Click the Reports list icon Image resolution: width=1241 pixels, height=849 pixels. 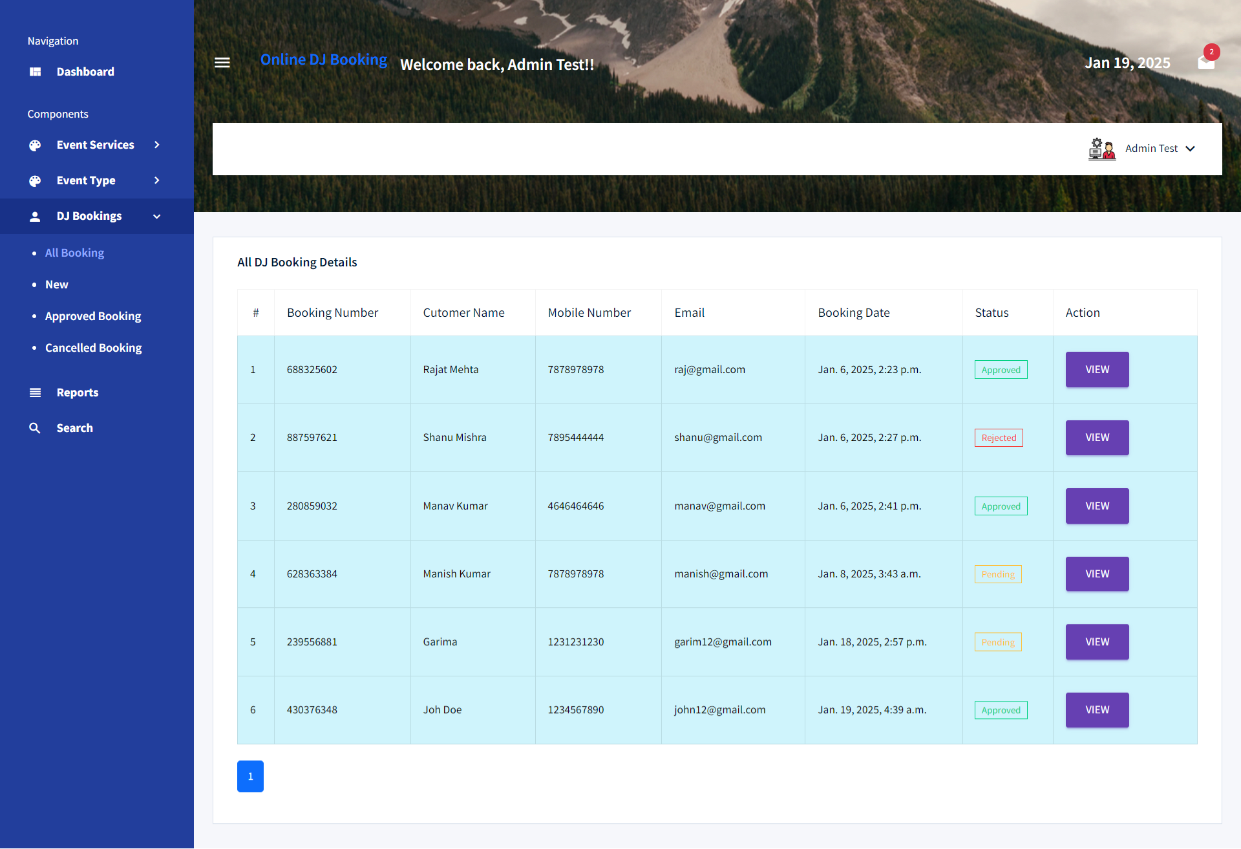36,392
